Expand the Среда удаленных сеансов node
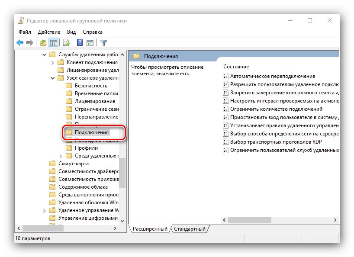This screenshot has width=354, height=257. 61,156
